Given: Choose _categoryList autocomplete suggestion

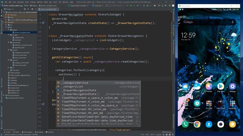Looking at the screenshot, I should 98,87.
